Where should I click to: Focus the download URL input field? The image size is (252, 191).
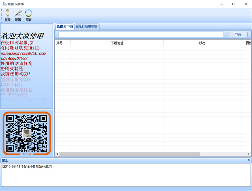[141, 34]
